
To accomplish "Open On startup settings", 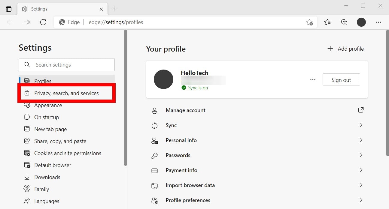I will 67,117.
